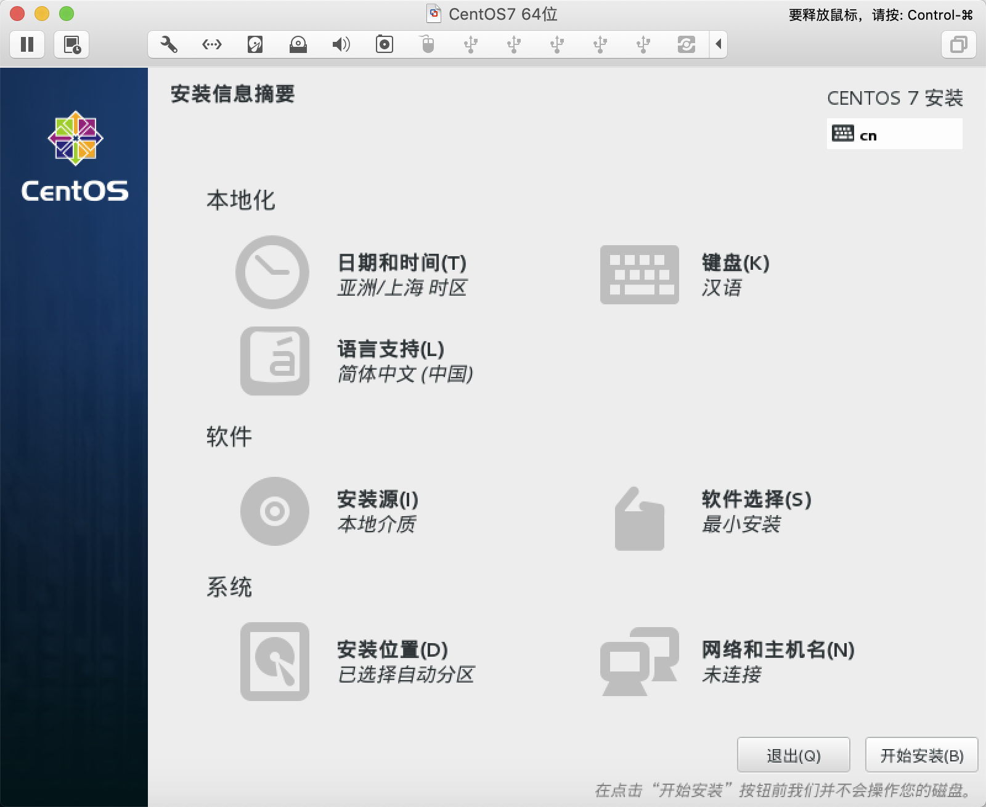
Task: Open the snapshot manager icon
Action: [x=71, y=44]
